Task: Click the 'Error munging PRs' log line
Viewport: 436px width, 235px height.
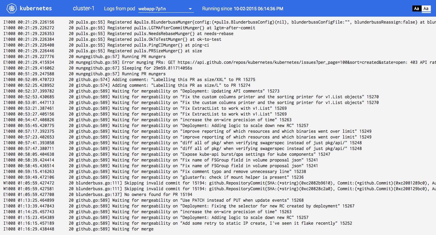Action: (220, 62)
